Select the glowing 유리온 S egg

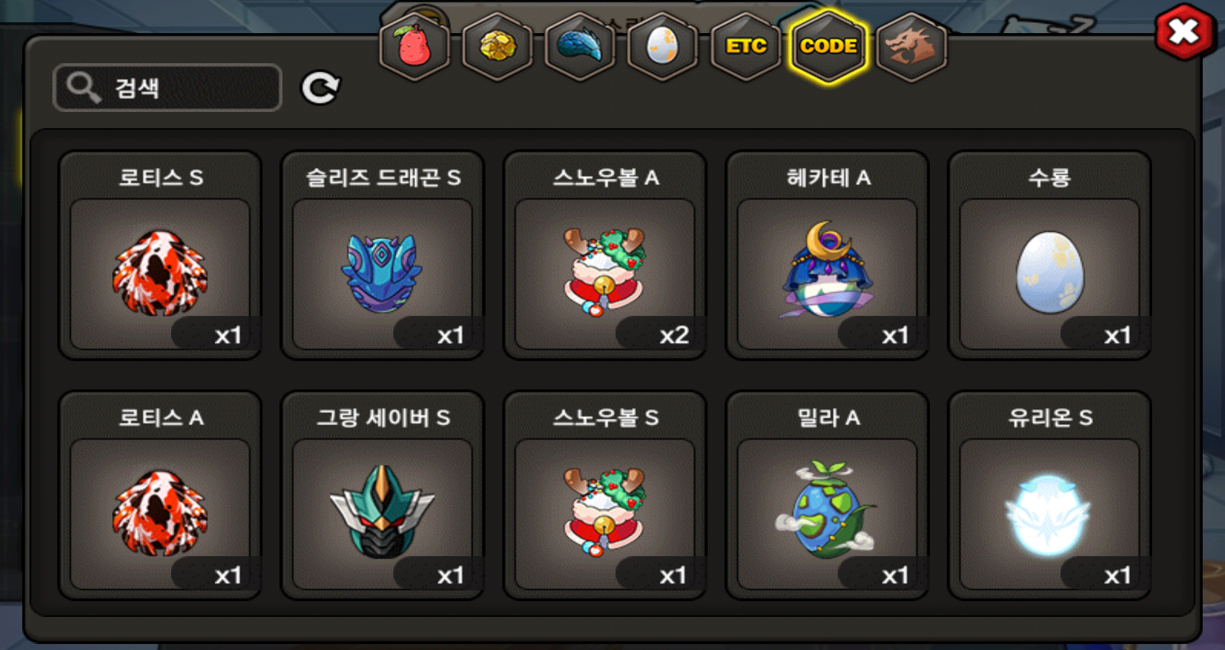coord(1049,495)
